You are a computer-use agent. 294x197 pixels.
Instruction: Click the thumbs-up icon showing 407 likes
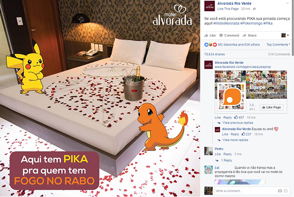pos(236,117)
